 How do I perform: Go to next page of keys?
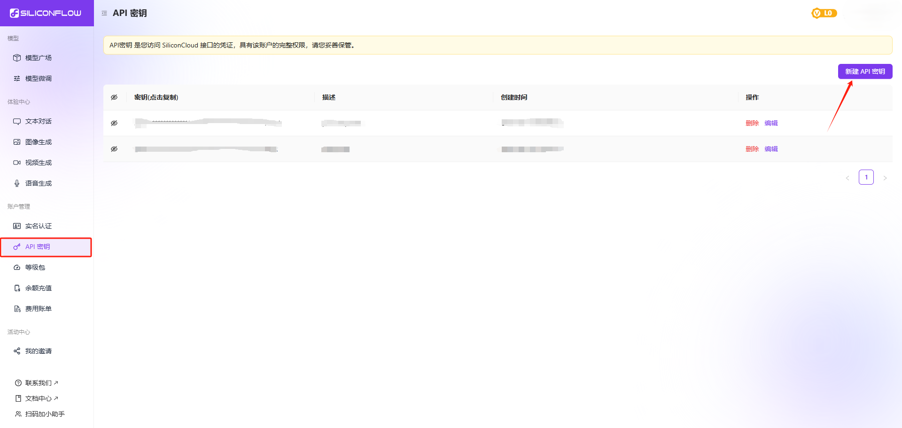click(885, 178)
